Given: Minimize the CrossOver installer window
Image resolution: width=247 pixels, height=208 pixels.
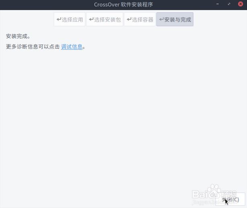Looking at the screenshot, I should (218, 4).
